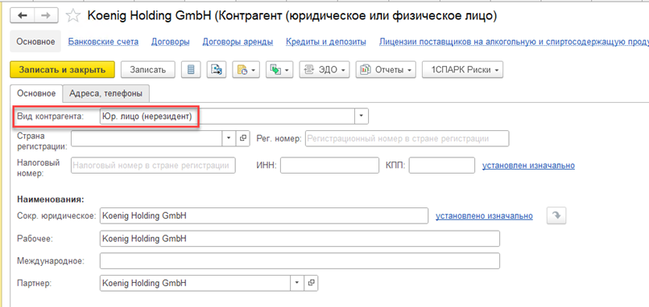
Task: Click the document list icon next to Записать
Action: coord(190,70)
